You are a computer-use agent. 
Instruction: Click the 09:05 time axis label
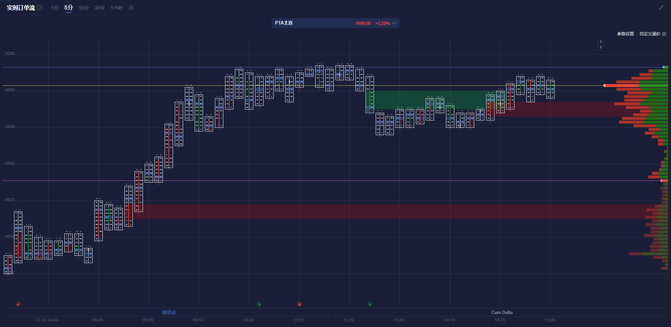pyautogui.click(x=98, y=320)
